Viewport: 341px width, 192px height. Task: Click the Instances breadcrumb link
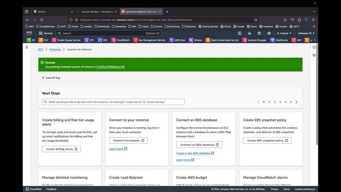pyautogui.click(x=55, y=50)
